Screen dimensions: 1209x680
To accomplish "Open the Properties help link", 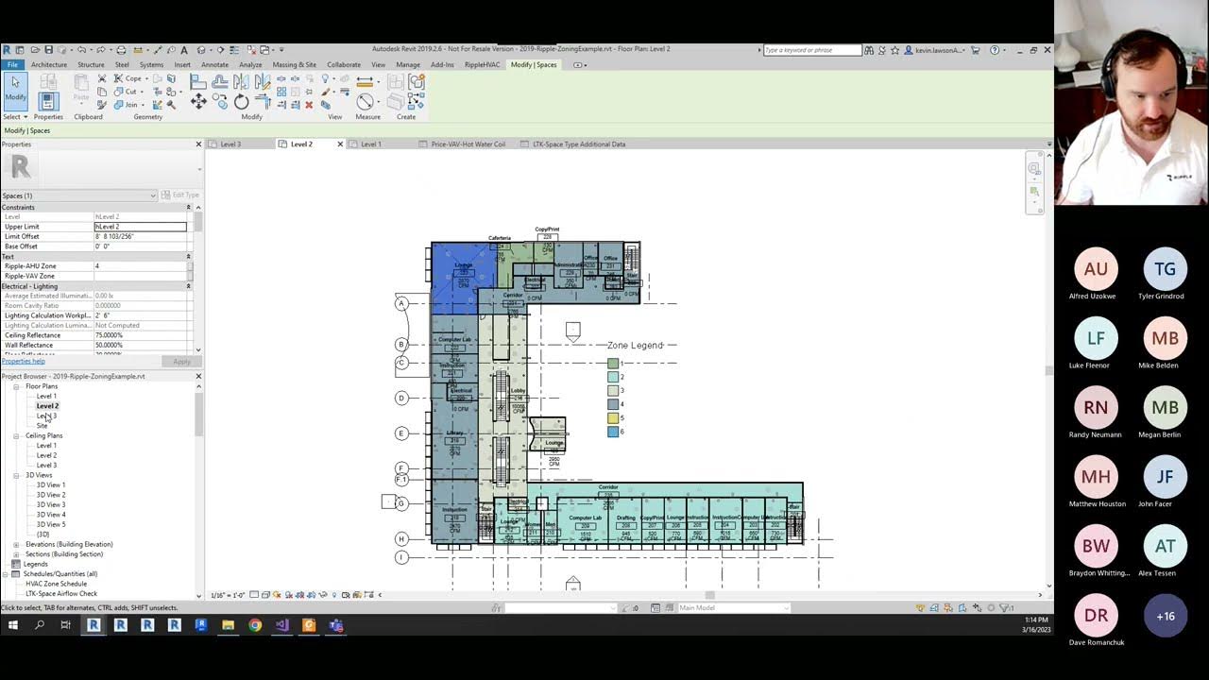I will [24, 361].
